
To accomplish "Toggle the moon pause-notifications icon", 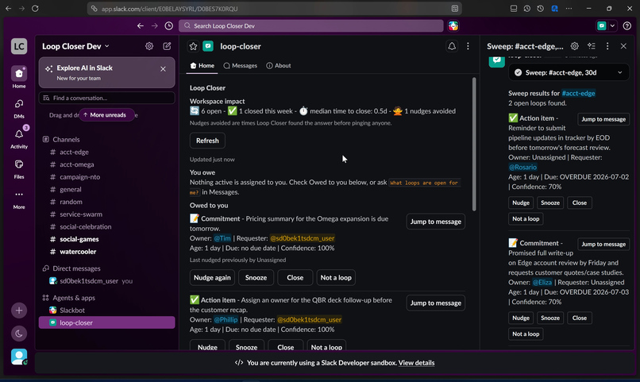I will pyautogui.click(x=19, y=334).
